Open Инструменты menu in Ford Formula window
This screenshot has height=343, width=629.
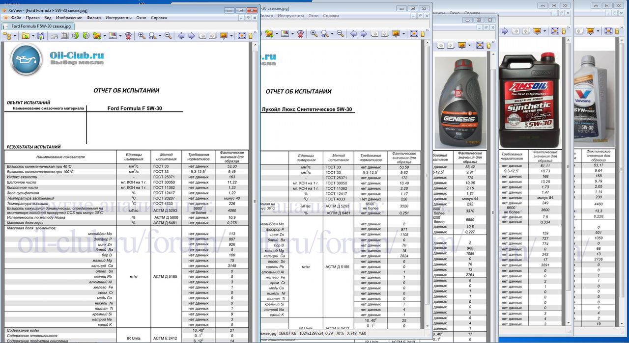118,18
